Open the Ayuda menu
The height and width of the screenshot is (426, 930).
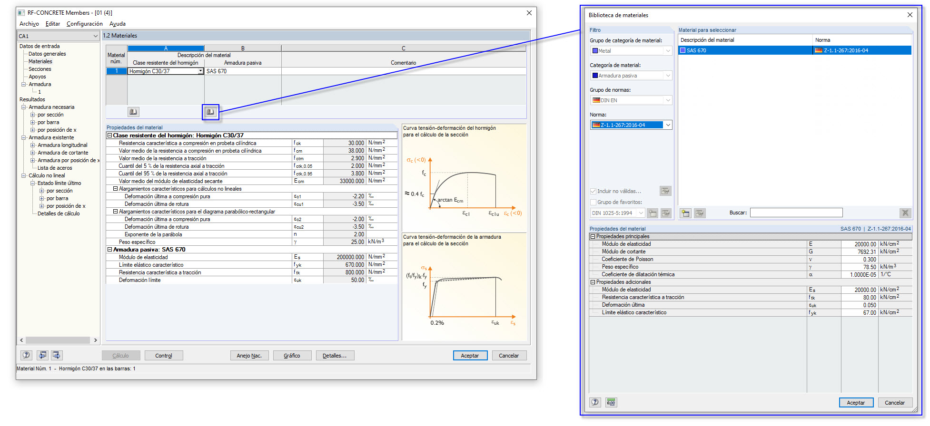[x=118, y=24]
